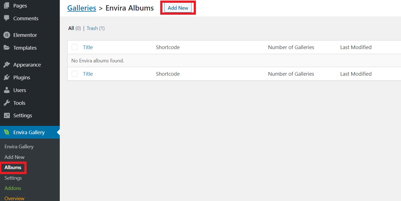401x201 pixels.
Task: Open the Comments speech bubble icon
Action: coord(7,18)
